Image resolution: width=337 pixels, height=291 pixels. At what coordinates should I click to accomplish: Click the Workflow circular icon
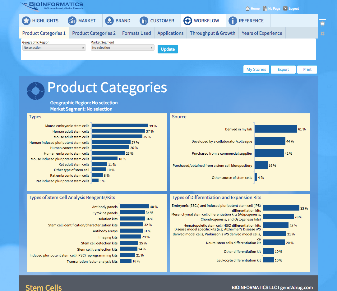187,21
